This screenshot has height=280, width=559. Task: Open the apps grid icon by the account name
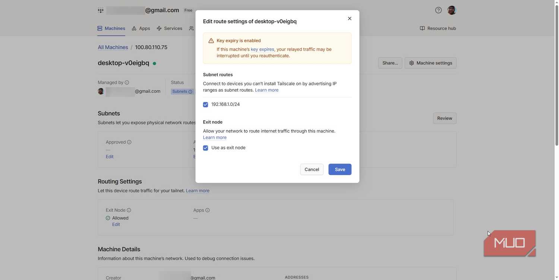point(101,10)
